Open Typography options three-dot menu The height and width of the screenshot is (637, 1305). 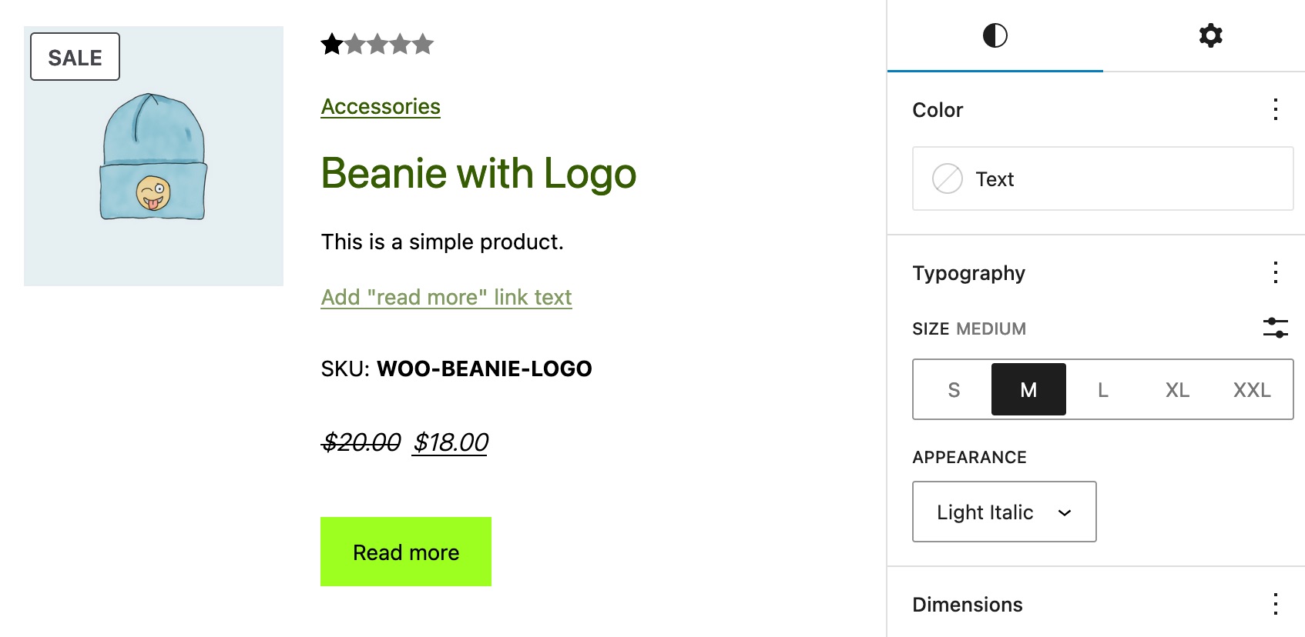click(1276, 272)
